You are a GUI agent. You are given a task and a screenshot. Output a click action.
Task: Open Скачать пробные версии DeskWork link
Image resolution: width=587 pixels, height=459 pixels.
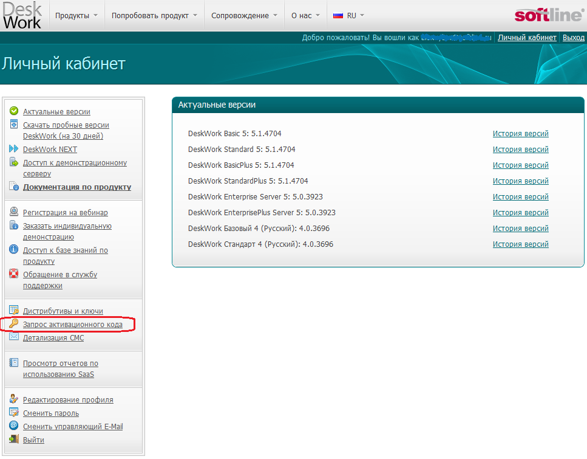click(x=66, y=131)
